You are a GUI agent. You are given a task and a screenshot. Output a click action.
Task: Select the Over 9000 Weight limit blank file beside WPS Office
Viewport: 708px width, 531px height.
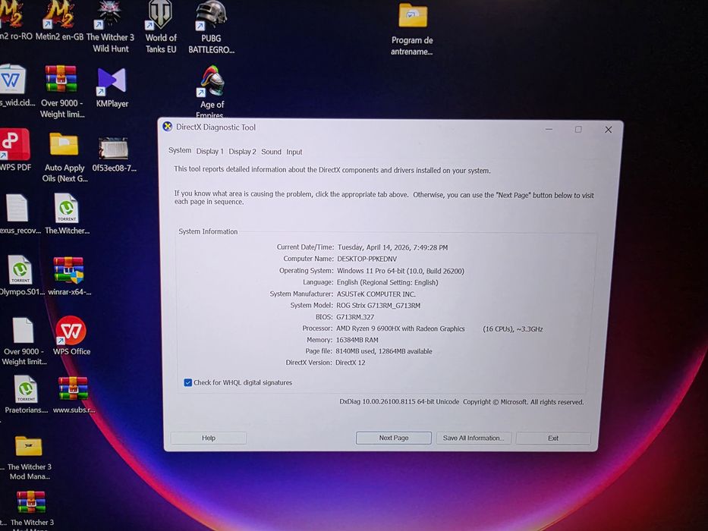pyautogui.click(x=24, y=341)
